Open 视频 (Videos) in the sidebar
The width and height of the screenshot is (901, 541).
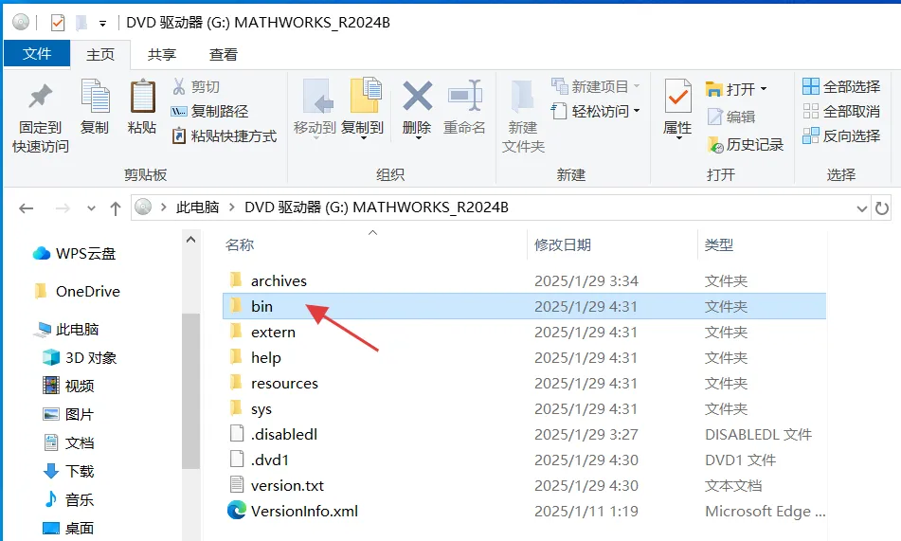pyautogui.click(x=68, y=386)
